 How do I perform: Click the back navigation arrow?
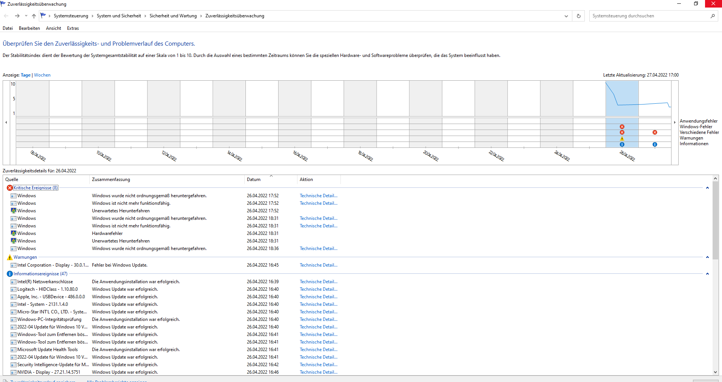[x=6, y=16]
